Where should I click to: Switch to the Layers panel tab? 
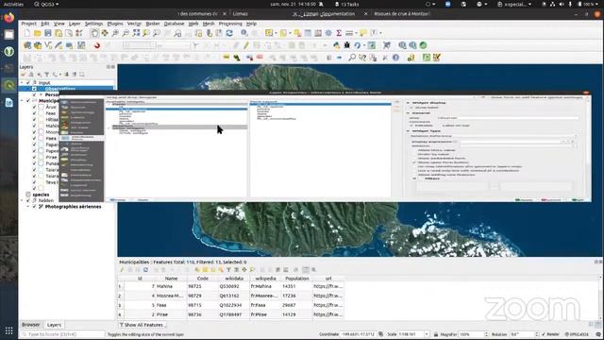click(54, 325)
